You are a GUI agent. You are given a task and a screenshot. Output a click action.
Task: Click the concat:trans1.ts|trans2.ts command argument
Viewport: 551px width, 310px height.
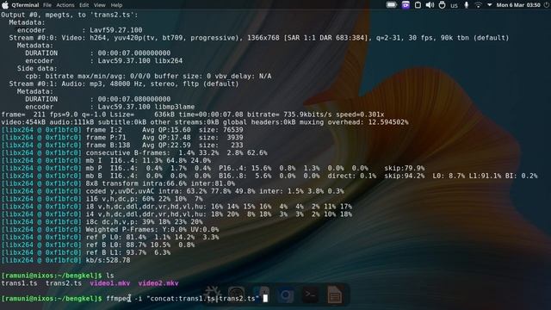click(203, 299)
